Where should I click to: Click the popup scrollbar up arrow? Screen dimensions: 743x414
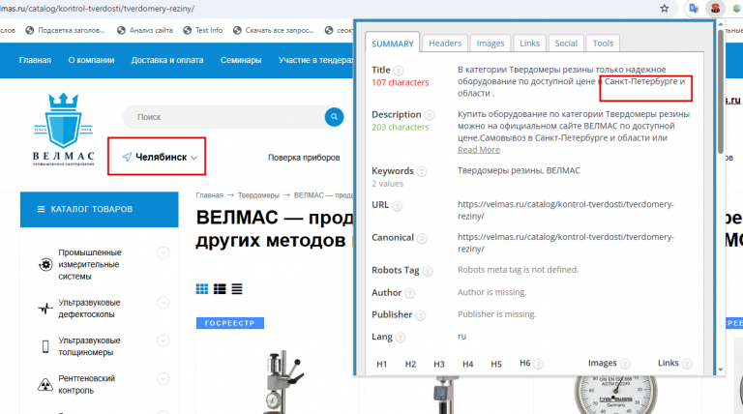tap(720, 24)
